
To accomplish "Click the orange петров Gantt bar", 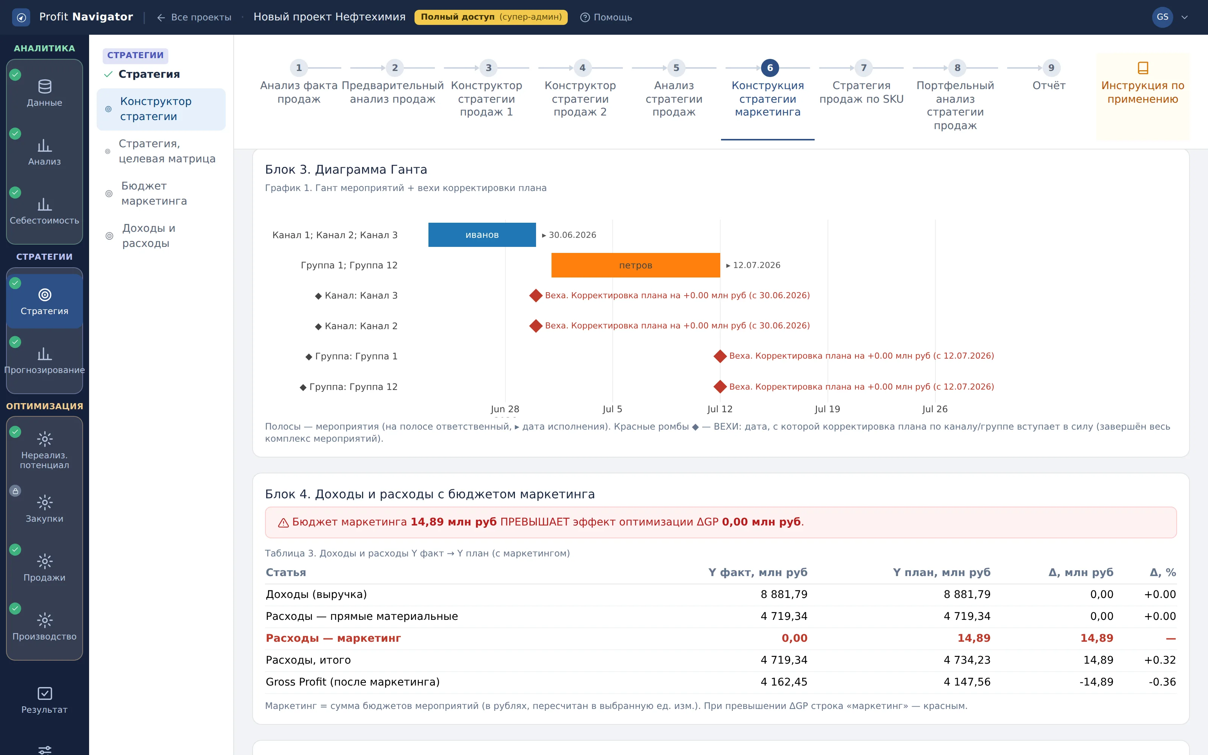I will pyautogui.click(x=635, y=265).
